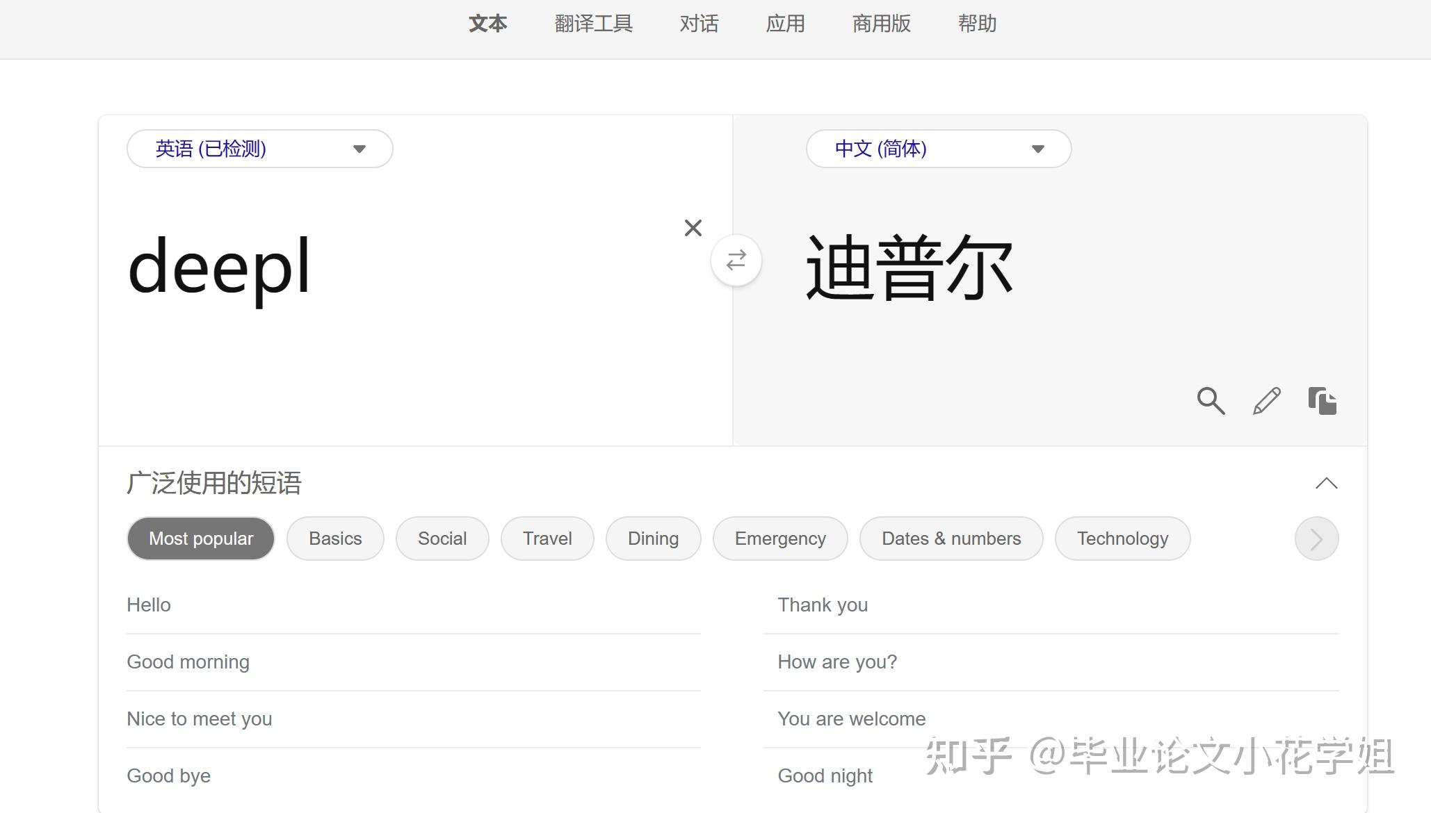Click the pencil edit translation icon
The height and width of the screenshot is (813, 1431).
tap(1266, 401)
